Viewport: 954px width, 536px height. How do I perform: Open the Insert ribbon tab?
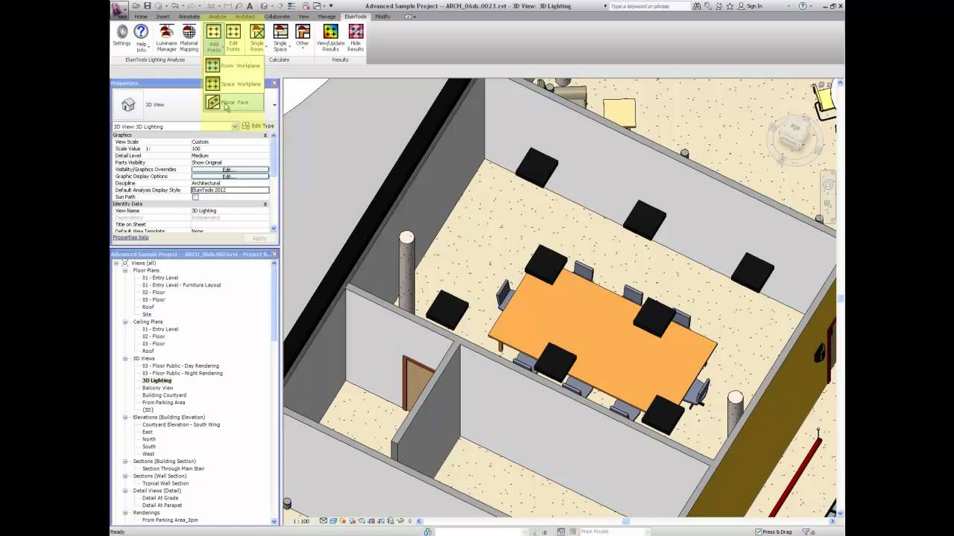point(162,16)
